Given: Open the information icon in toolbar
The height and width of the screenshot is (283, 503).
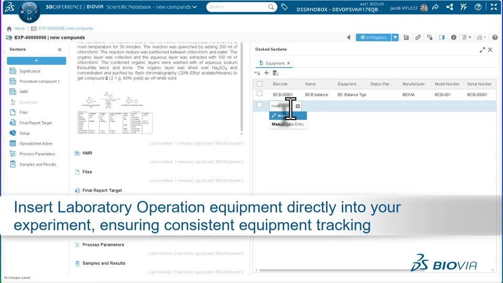Looking at the screenshot, I should click(x=454, y=38).
